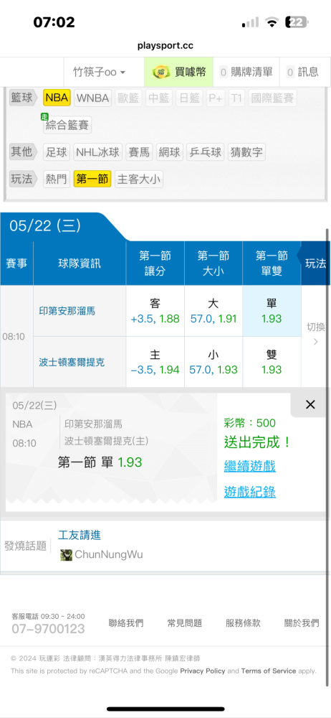This screenshot has width=331, height=718.
Task: Select 主客大小 play mode tab
Action: (x=139, y=179)
